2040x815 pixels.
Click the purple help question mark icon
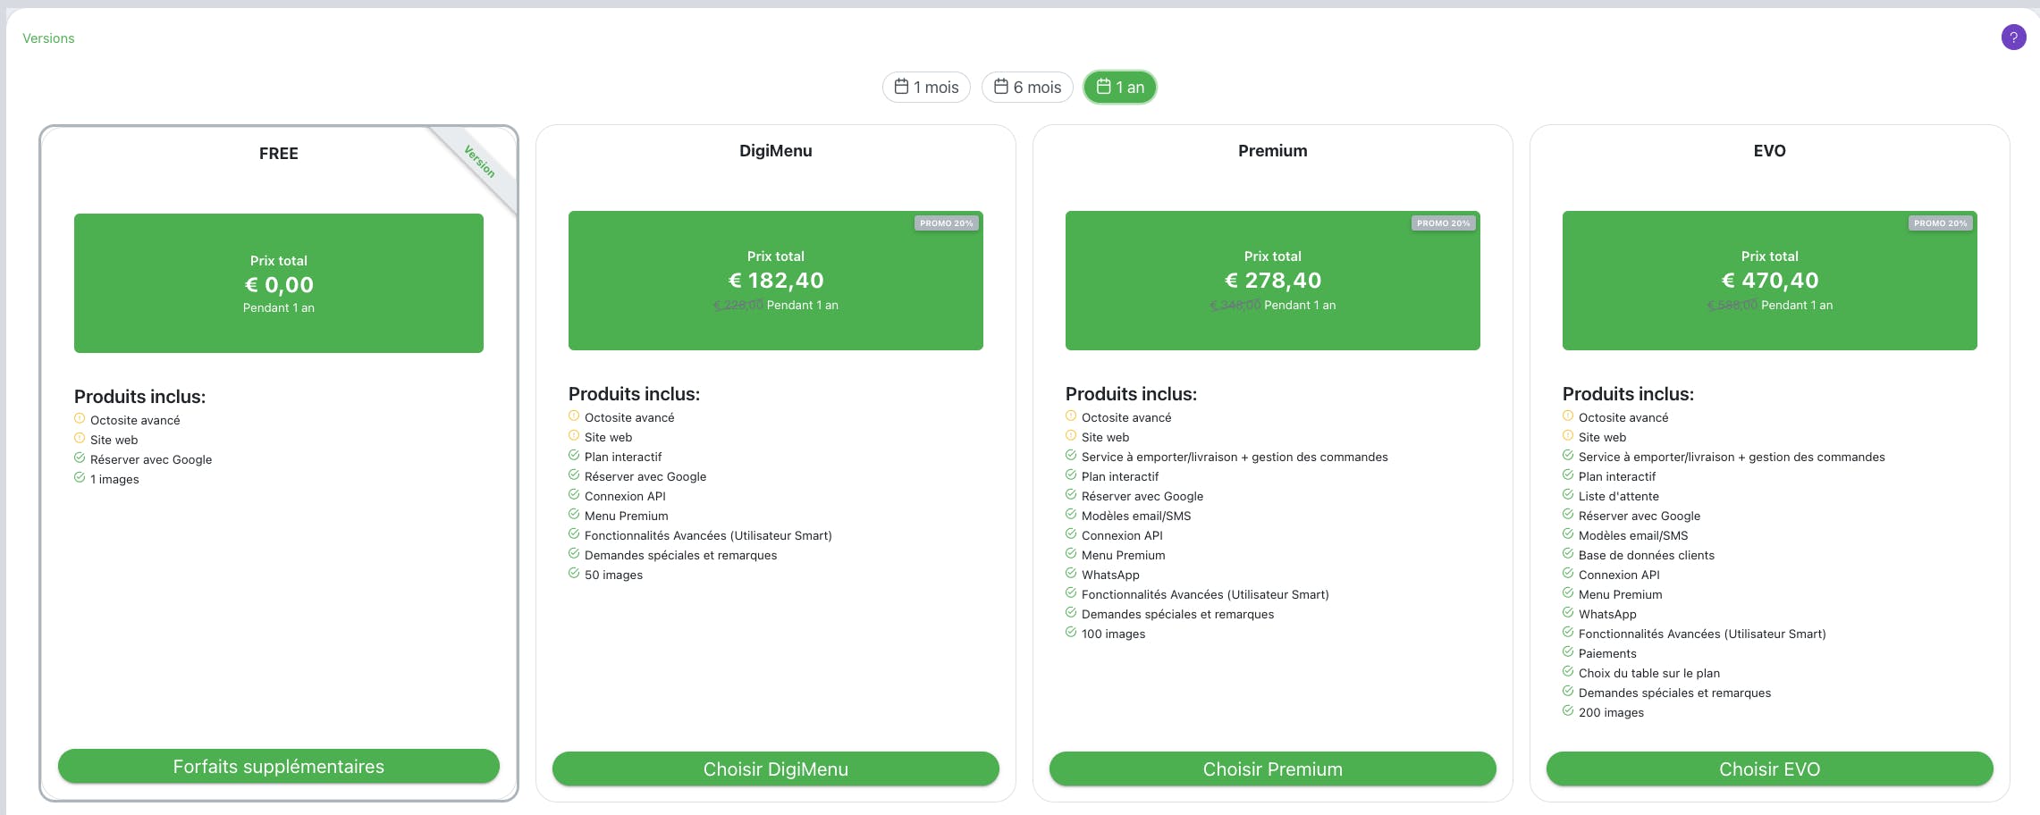coord(2013,38)
